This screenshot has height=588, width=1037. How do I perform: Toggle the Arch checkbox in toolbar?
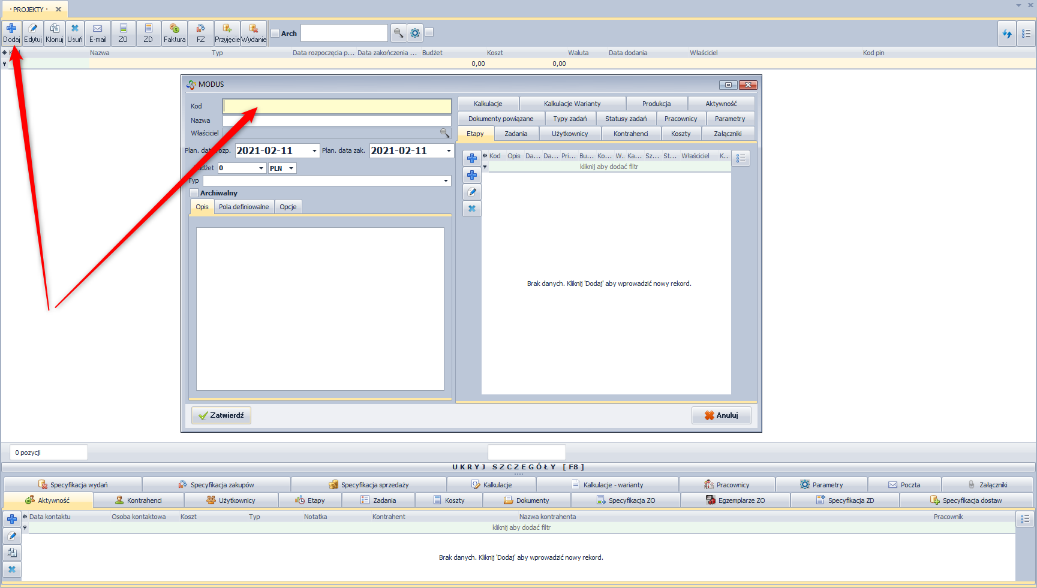pyautogui.click(x=275, y=34)
